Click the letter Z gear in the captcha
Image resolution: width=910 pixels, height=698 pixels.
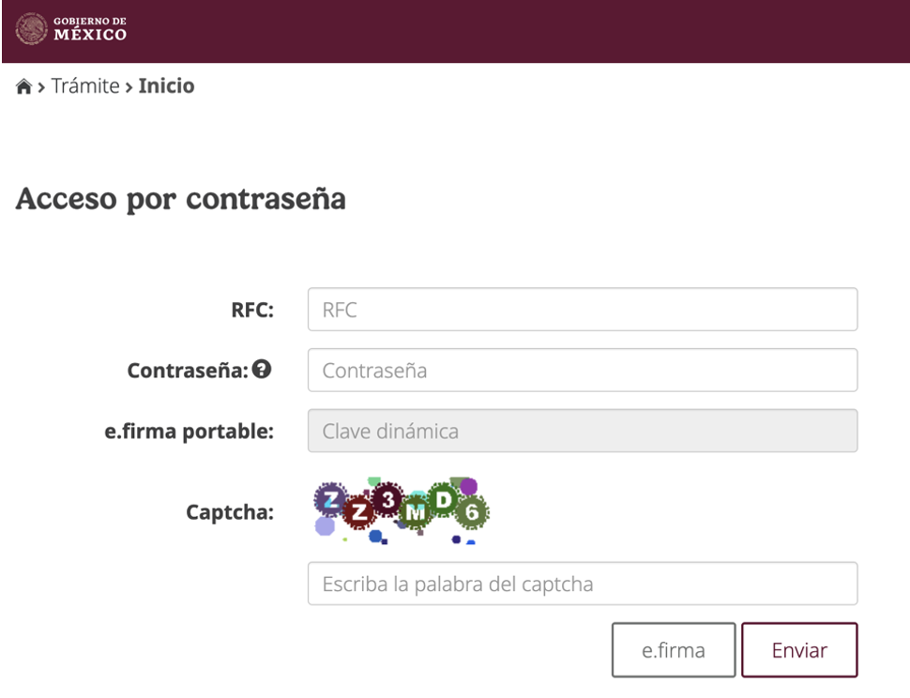[330, 501]
